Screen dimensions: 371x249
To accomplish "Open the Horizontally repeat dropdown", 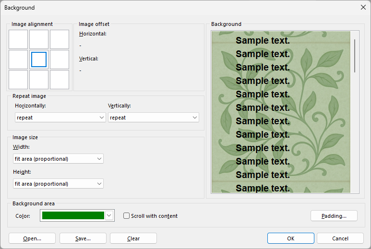I will [x=60, y=118].
